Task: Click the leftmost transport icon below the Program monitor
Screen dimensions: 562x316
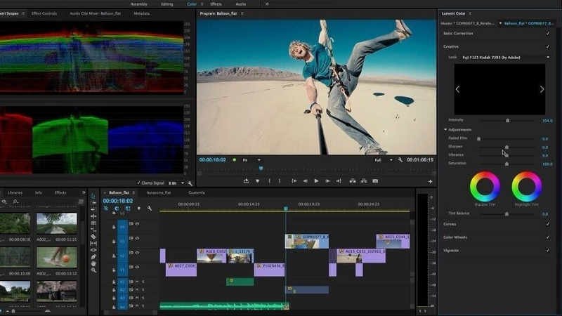Action: tap(246, 181)
